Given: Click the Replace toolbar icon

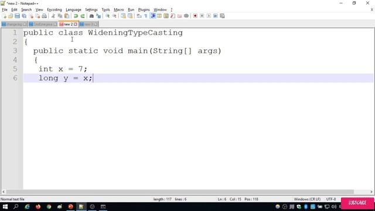Looking at the screenshot, I should [98, 16].
